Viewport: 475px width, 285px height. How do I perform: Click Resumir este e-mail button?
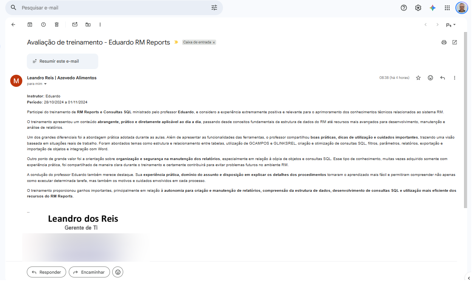(62, 61)
